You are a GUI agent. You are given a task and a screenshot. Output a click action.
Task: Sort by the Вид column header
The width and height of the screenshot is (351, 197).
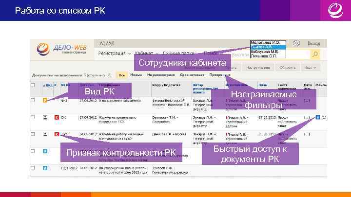pos(48,85)
